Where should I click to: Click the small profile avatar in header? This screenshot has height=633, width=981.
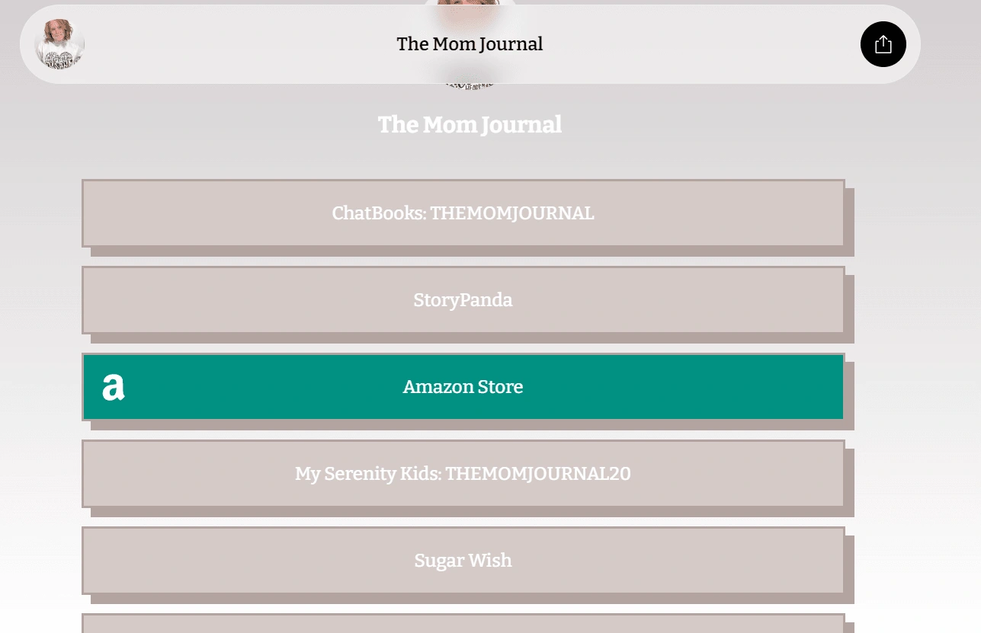pyautogui.click(x=59, y=44)
